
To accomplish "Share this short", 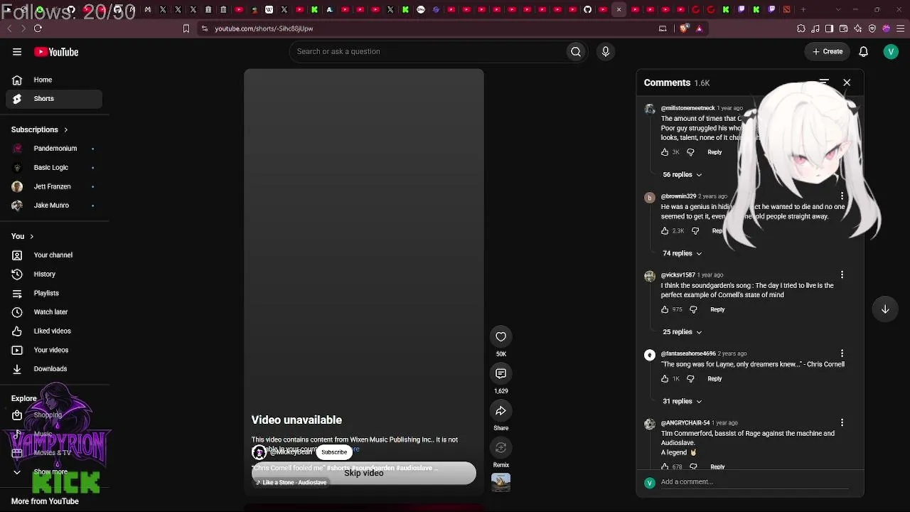I will pyautogui.click(x=501, y=411).
